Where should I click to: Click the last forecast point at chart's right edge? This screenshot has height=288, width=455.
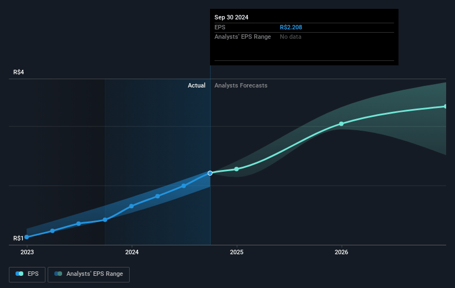click(x=446, y=106)
